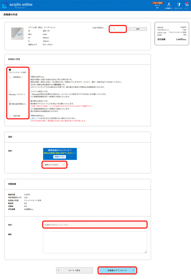Select GMO deferred payment radio button

(x=10, y=77)
